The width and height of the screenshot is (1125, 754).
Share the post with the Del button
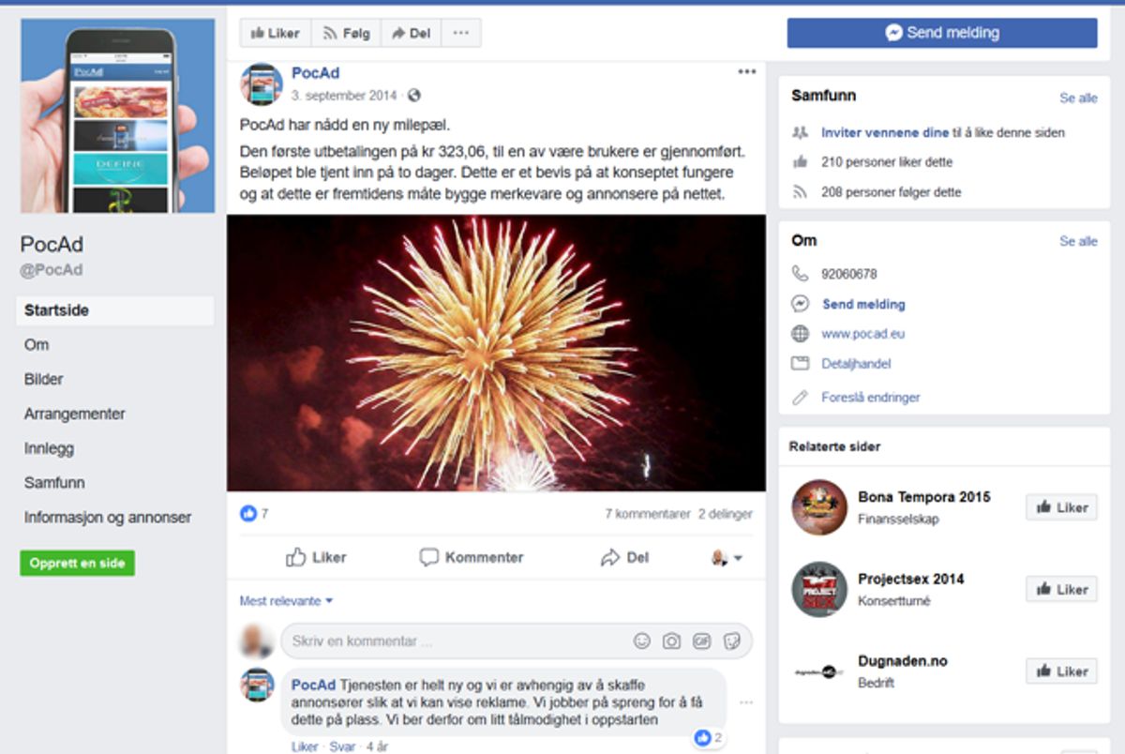pos(624,558)
